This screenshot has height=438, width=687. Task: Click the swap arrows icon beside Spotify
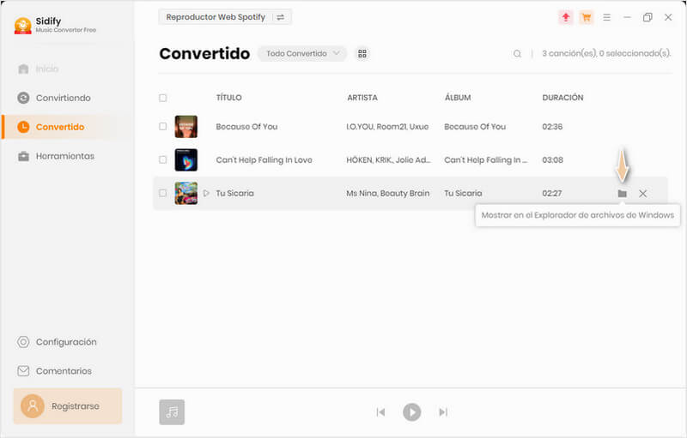281,17
